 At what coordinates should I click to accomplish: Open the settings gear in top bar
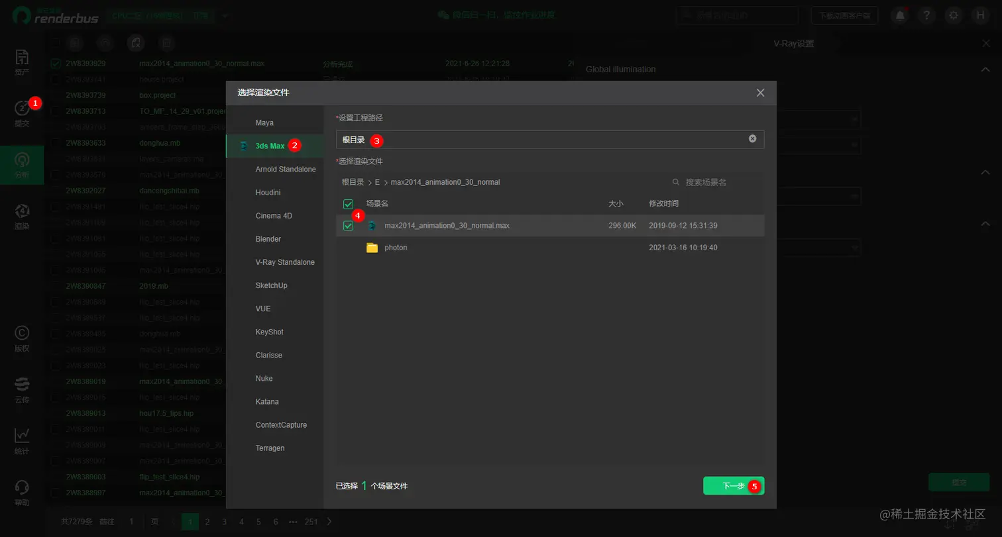click(954, 15)
